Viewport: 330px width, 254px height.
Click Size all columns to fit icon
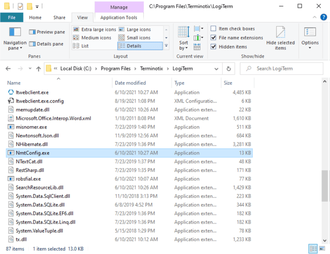(197, 46)
